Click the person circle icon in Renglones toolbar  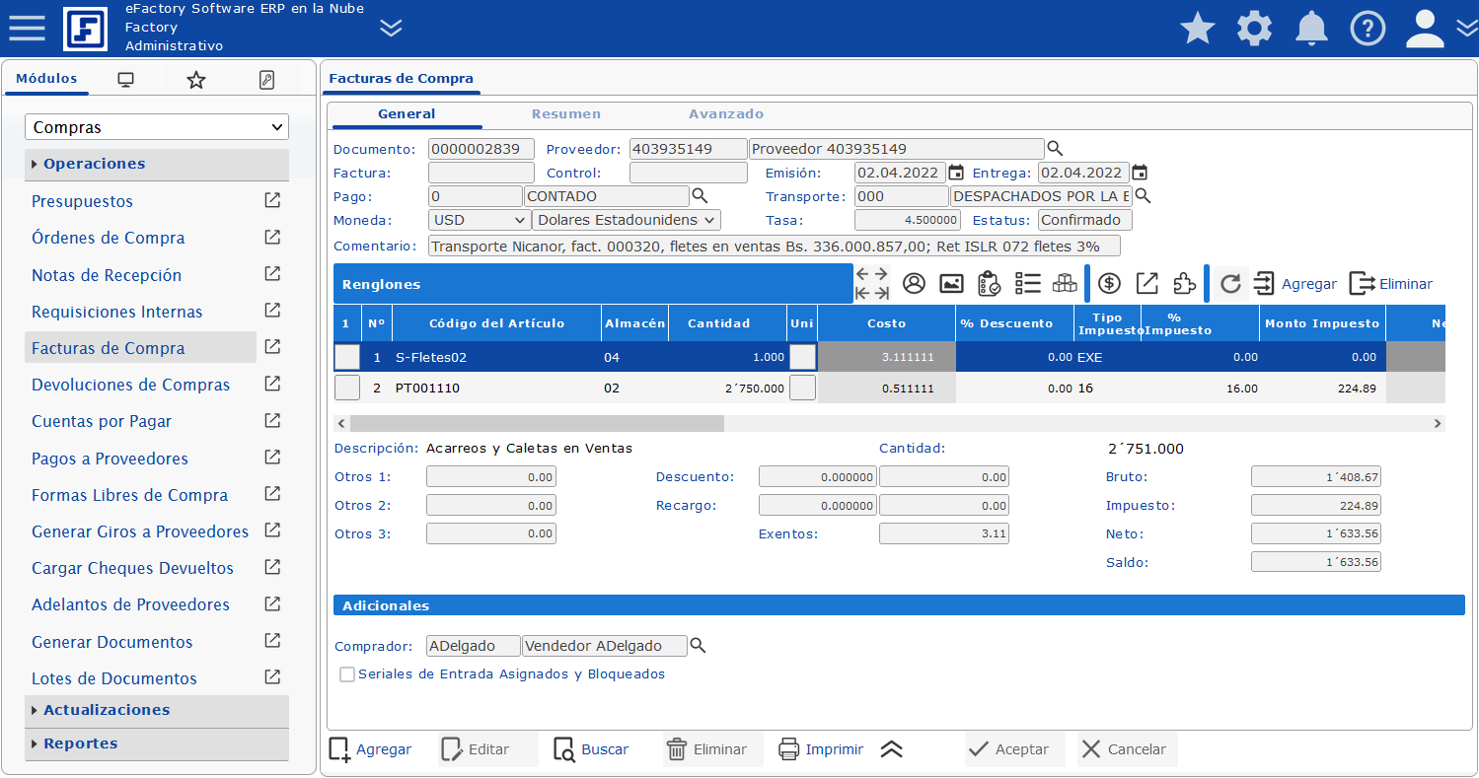coord(914,284)
